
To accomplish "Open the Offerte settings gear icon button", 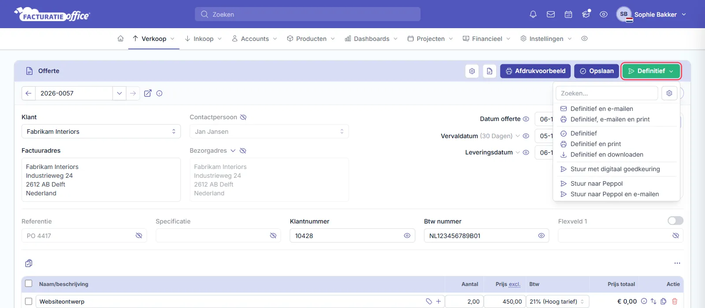I will click(x=472, y=71).
